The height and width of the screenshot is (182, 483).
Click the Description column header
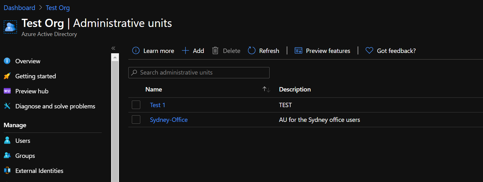(295, 89)
